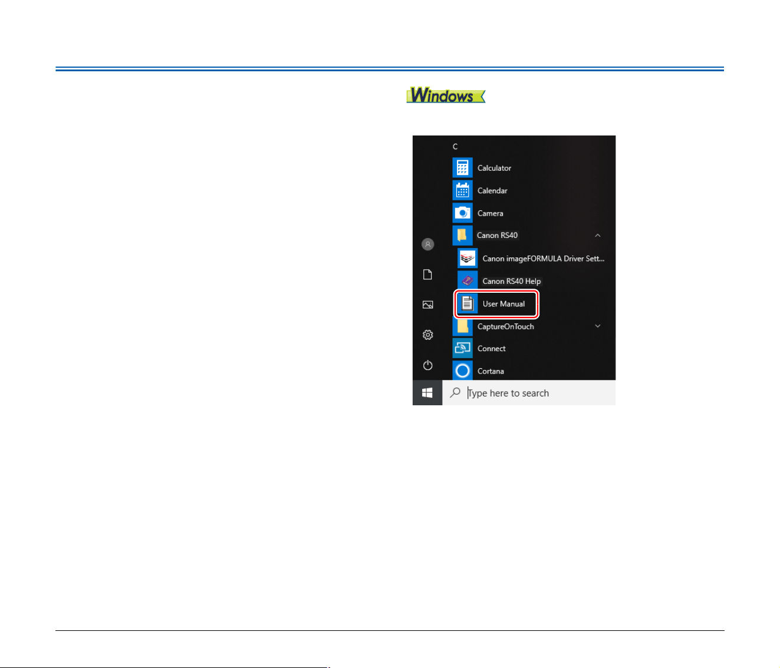Click the Calendar app icon
780x668 pixels.
[x=462, y=190]
